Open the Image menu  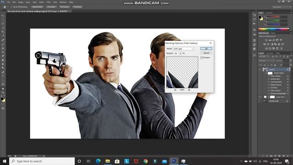point(21,2)
